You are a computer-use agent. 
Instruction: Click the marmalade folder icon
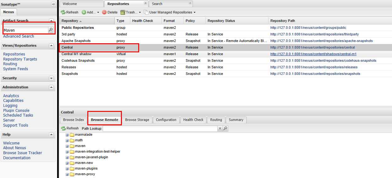point(72,135)
